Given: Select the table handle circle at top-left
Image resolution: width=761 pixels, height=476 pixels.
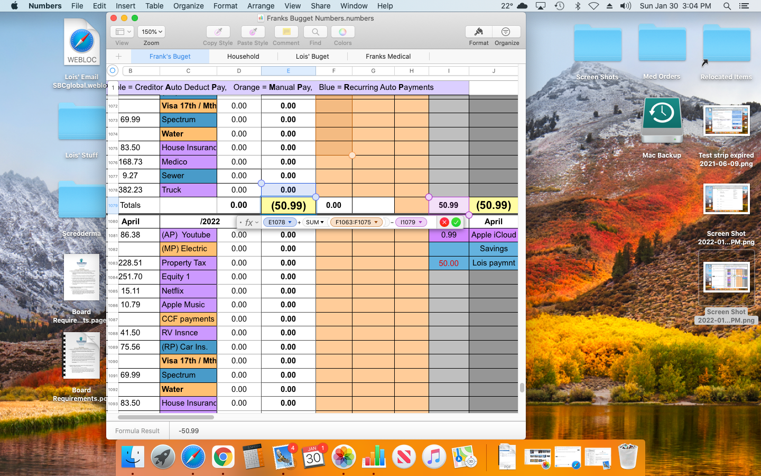Looking at the screenshot, I should click(113, 70).
